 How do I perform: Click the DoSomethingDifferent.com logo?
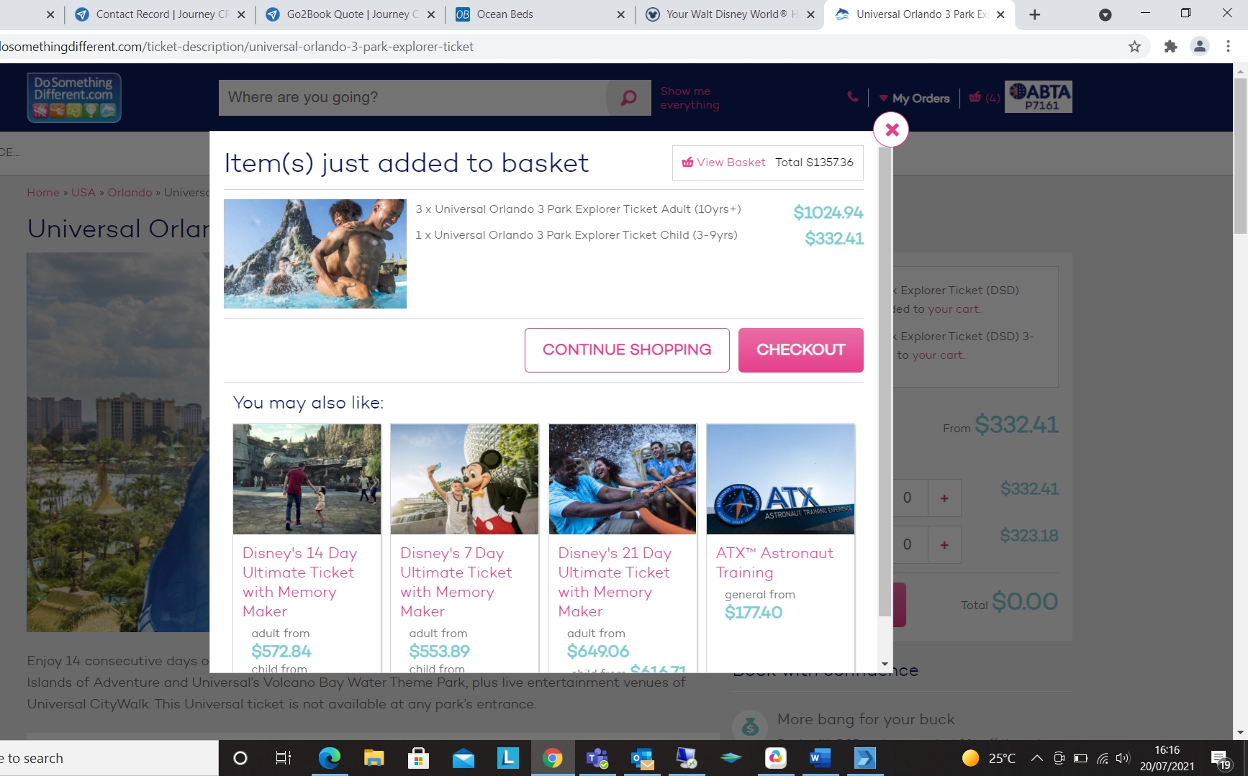click(x=74, y=97)
